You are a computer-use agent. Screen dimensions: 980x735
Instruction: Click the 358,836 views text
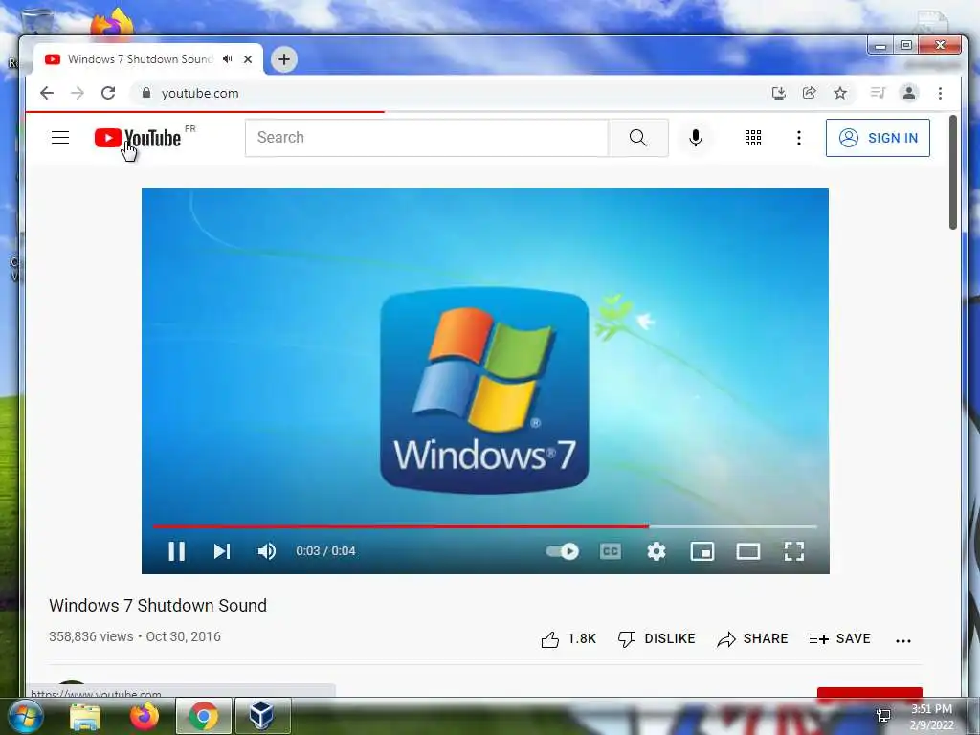[91, 636]
